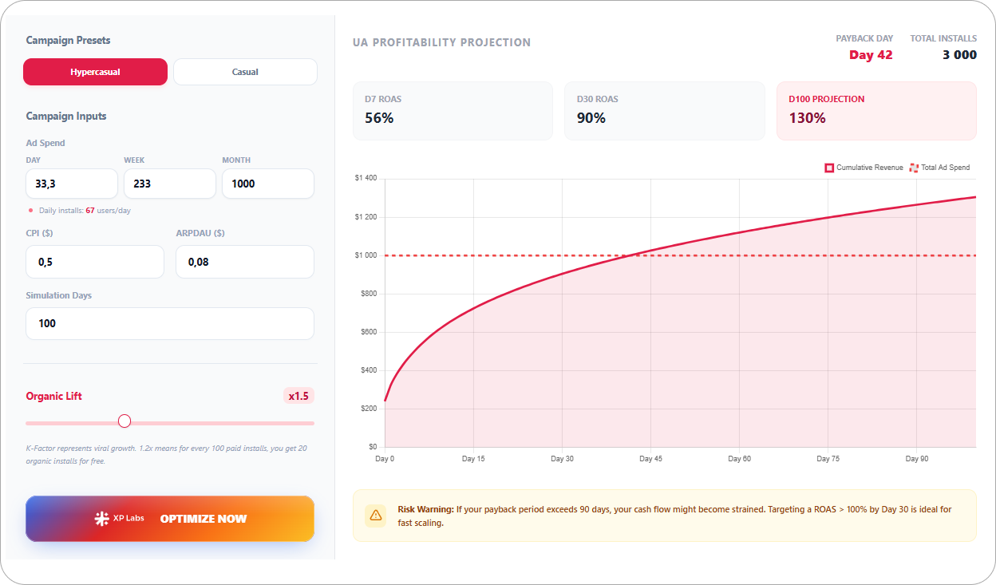
Task: Click the warning triangle in the risk banner
Action: click(375, 516)
